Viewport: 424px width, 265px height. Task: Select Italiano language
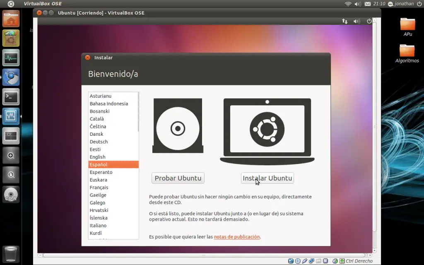pyautogui.click(x=113, y=226)
